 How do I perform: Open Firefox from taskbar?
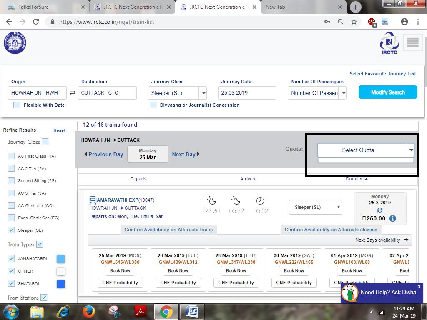pos(89,312)
